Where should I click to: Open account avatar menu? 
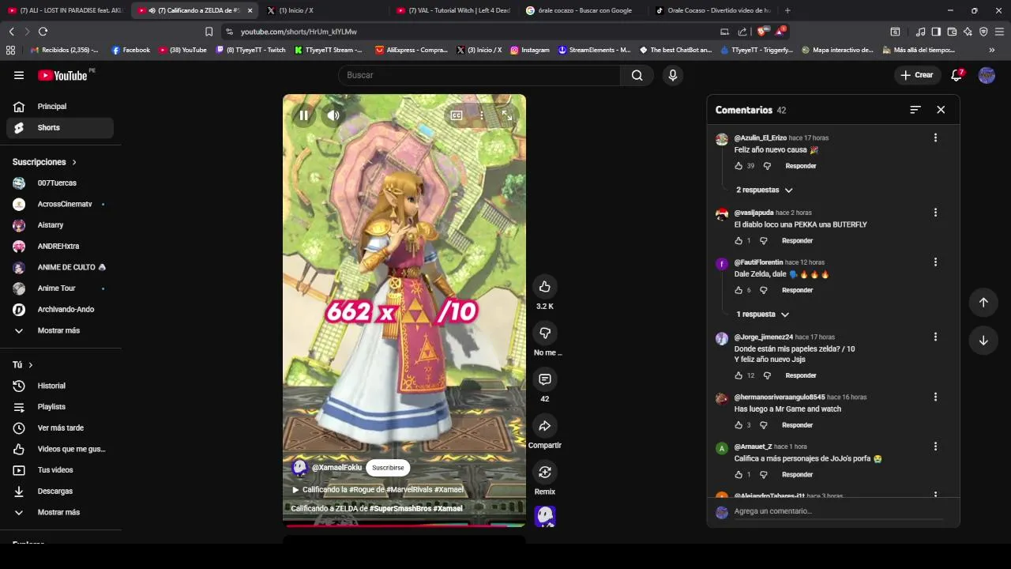click(x=987, y=75)
